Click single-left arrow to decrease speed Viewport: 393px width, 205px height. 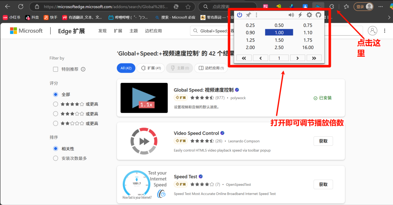261,58
